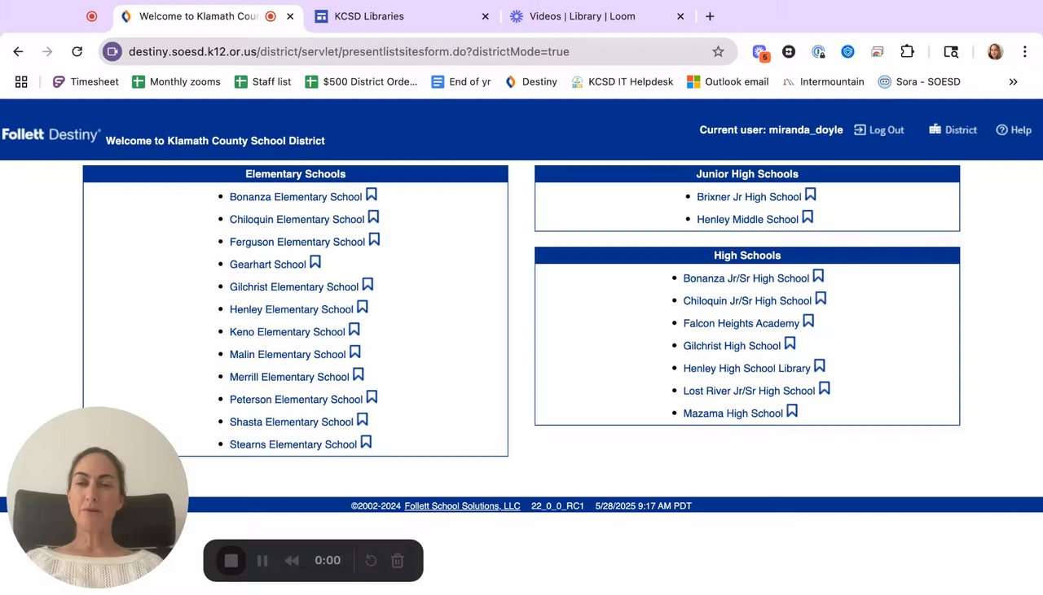1043x595 pixels.
Task: Bookmark Gilchrist Elementary School icon
Action: coord(367,285)
